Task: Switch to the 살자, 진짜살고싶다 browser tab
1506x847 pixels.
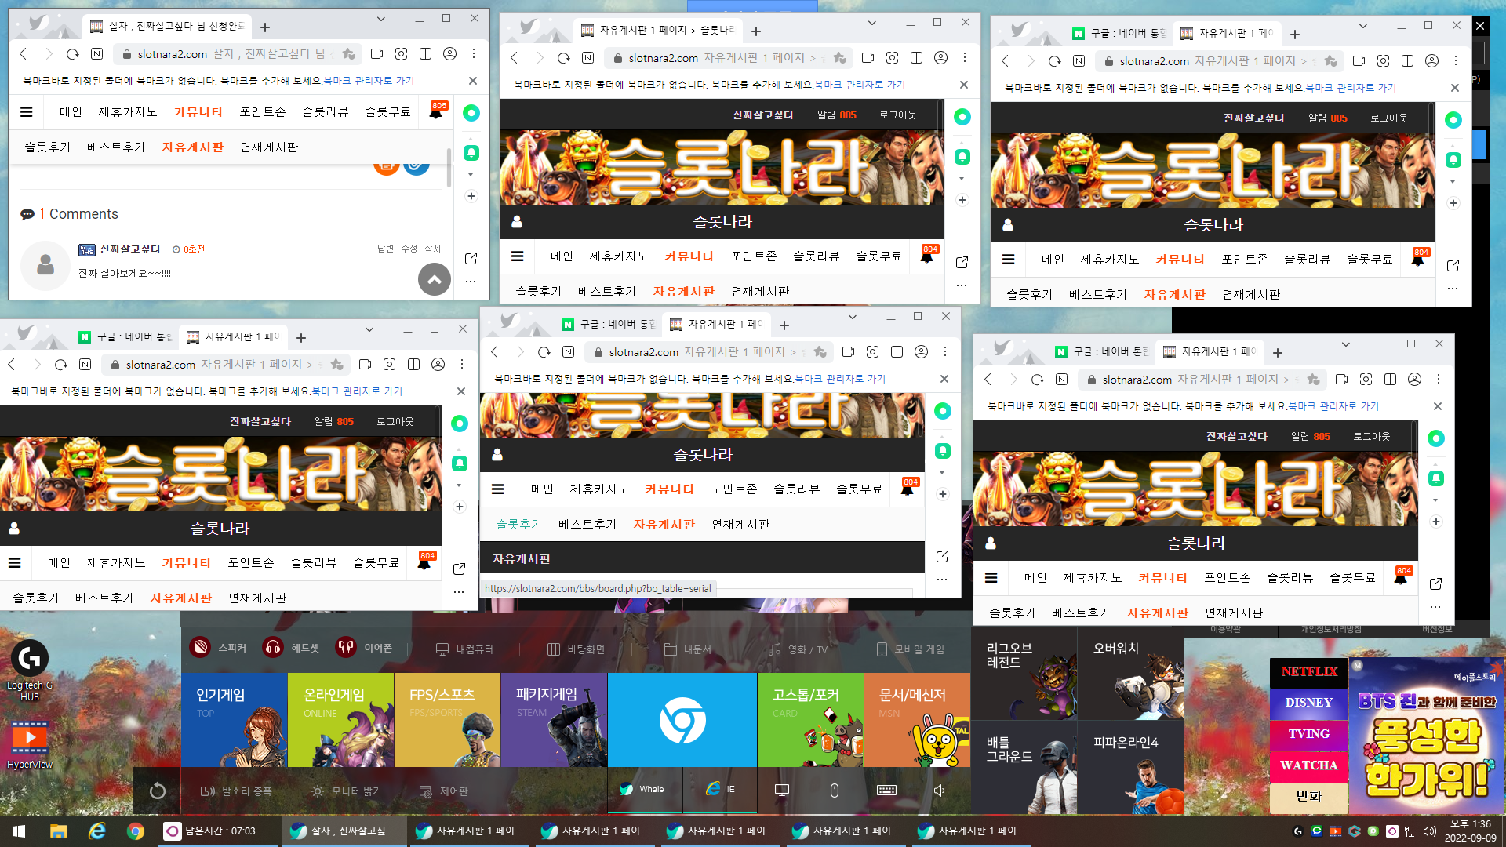Action: click(x=169, y=26)
